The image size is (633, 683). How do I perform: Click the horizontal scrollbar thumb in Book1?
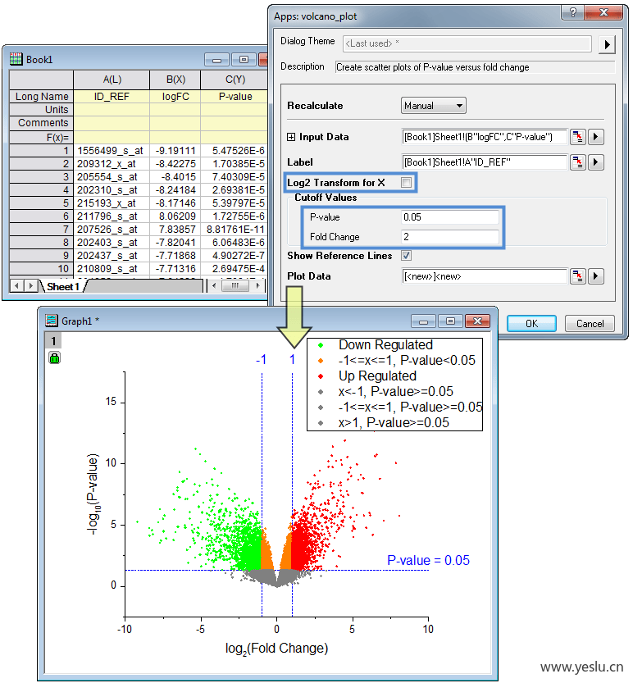tap(235, 285)
